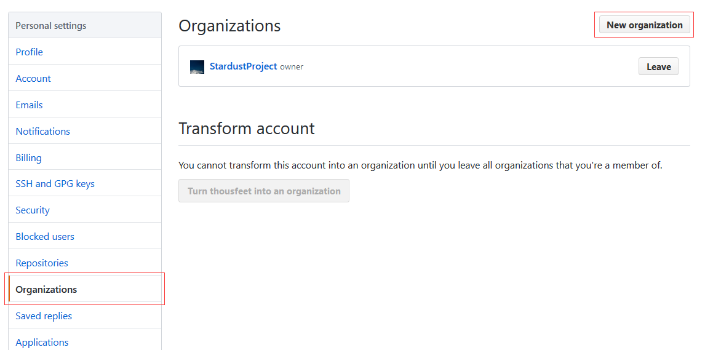Navigate to SSH and GPG keys

pos(55,183)
